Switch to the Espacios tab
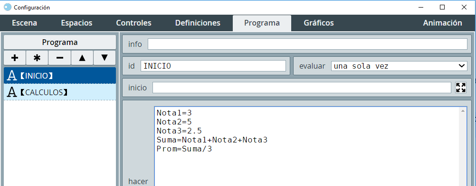 [x=76, y=23]
